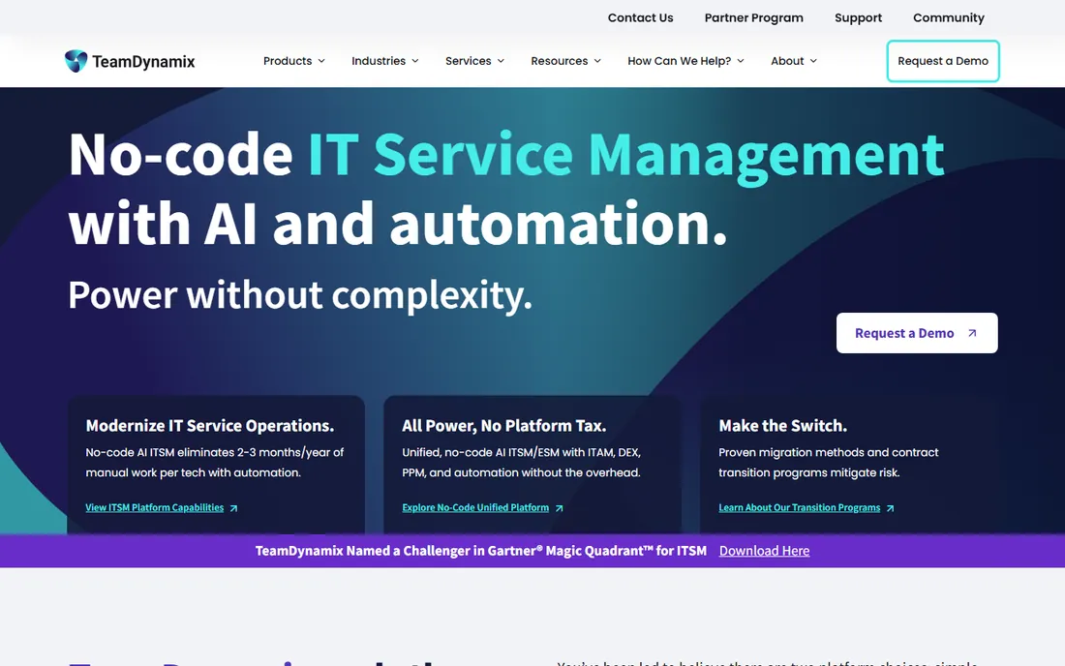Viewport: 1065px width, 666px height.
Task: Go to Contact Us
Action: pyautogui.click(x=641, y=17)
